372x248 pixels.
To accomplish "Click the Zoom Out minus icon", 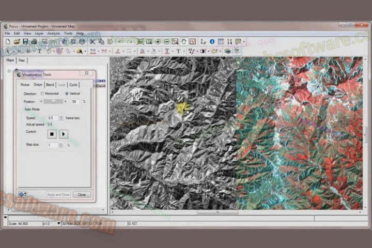I will click(166, 42).
